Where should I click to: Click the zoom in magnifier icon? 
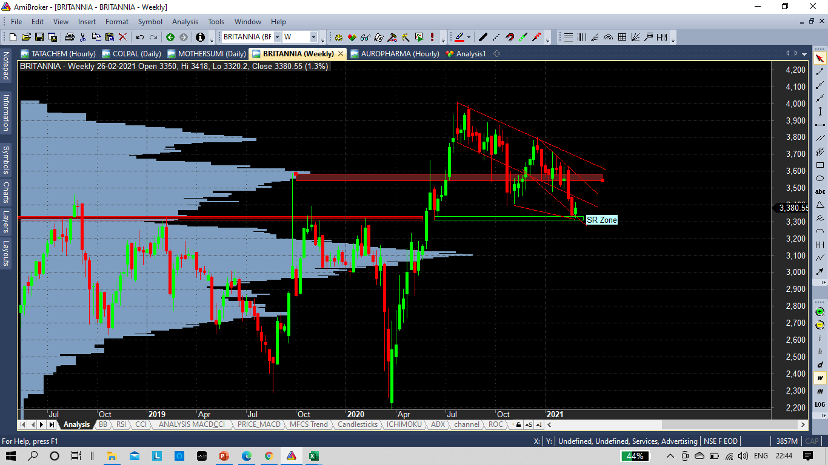pyautogui.click(x=820, y=311)
